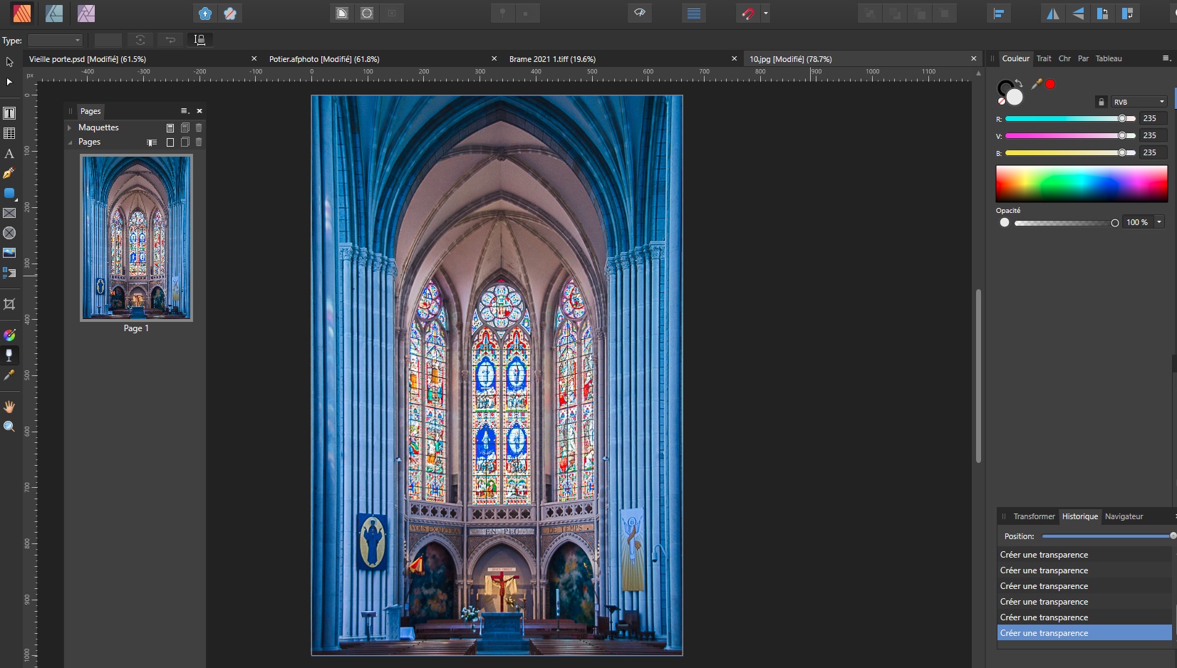Switch to the Affinity Photo persona
Image resolution: width=1177 pixels, height=668 pixels.
point(86,14)
